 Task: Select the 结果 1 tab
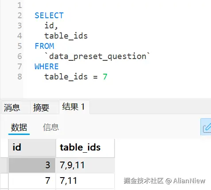click(74, 107)
